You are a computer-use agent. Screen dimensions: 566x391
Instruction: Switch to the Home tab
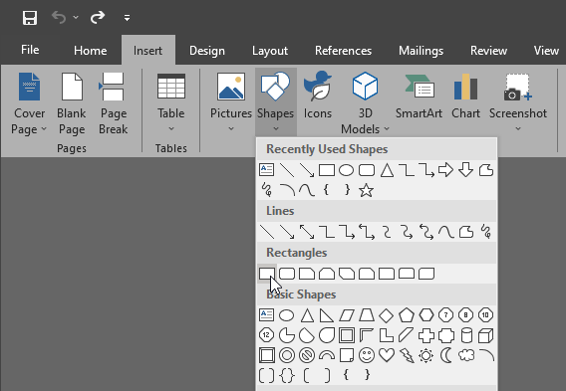pyautogui.click(x=91, y=51)
